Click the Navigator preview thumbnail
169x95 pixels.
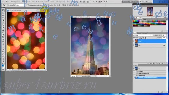point(150,12)
